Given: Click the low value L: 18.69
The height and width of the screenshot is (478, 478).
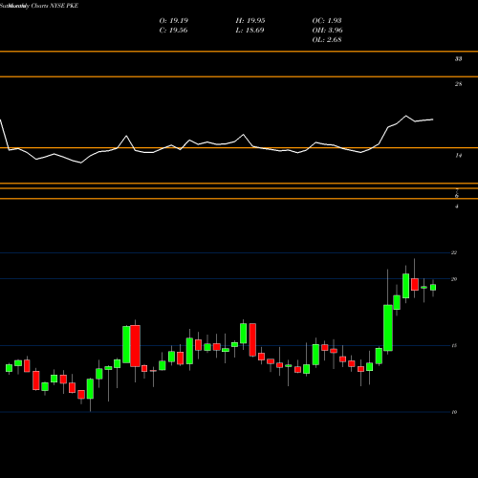Looking at the screenshot, I should pos(250,31).
